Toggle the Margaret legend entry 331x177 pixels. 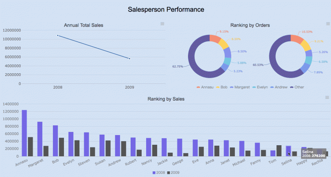(240, 87)
